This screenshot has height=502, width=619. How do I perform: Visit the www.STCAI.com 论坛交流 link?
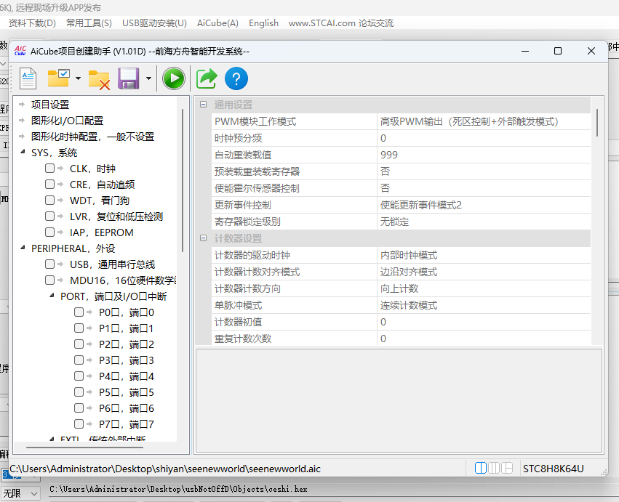341,23
